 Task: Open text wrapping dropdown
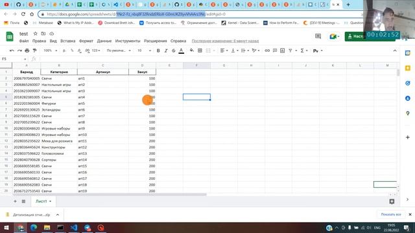[x=245, y=50]
